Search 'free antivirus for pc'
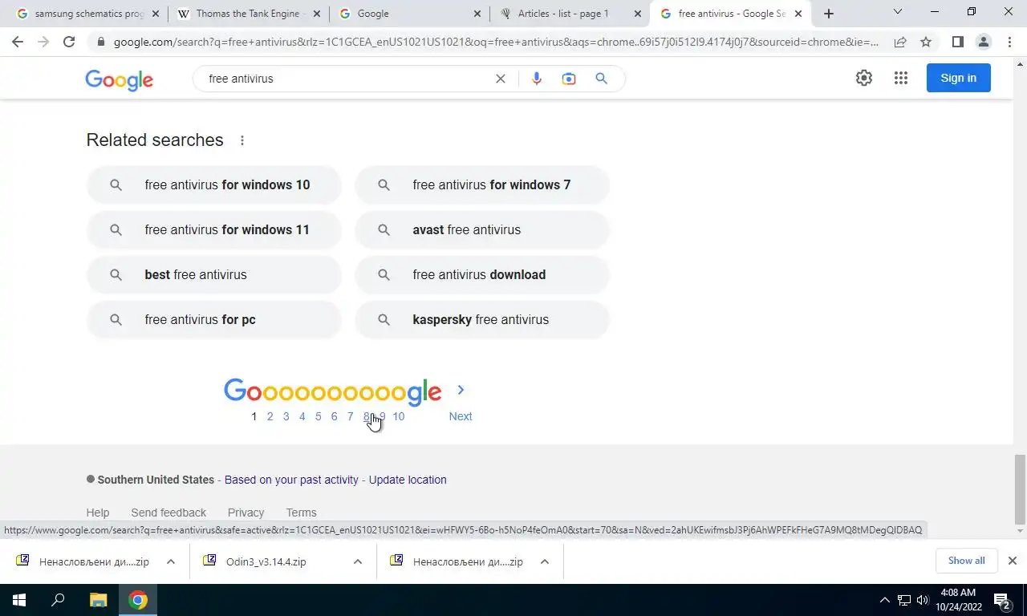Screen dimensions: 1027x616 point(213,320)
